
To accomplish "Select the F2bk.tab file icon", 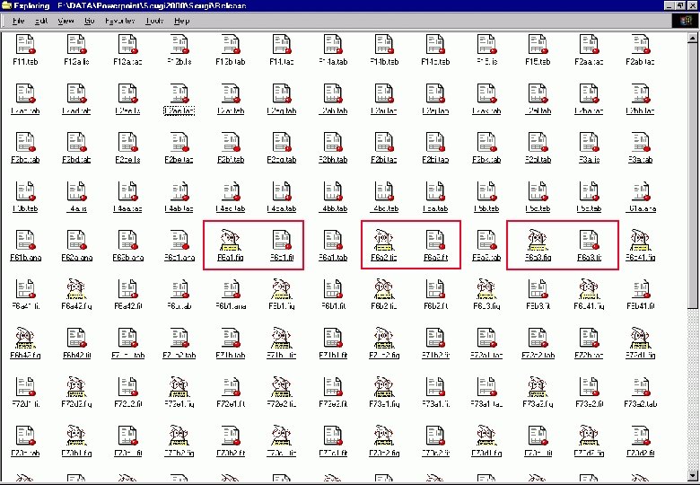I will [x=486, y=143].
